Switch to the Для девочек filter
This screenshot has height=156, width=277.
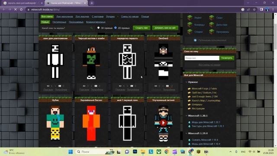tap(82, 16)
